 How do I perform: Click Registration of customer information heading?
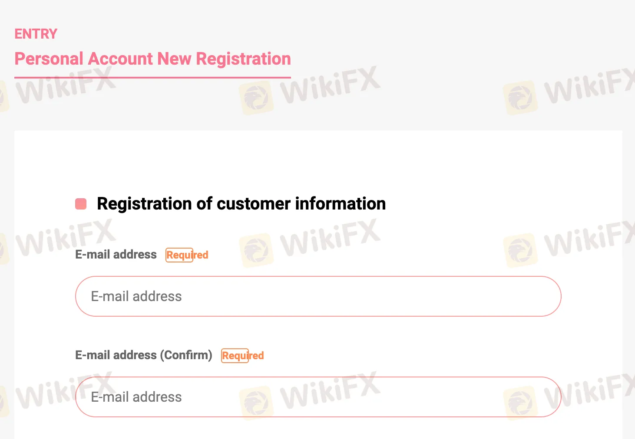pyautogui.click(x=241, y=204)
